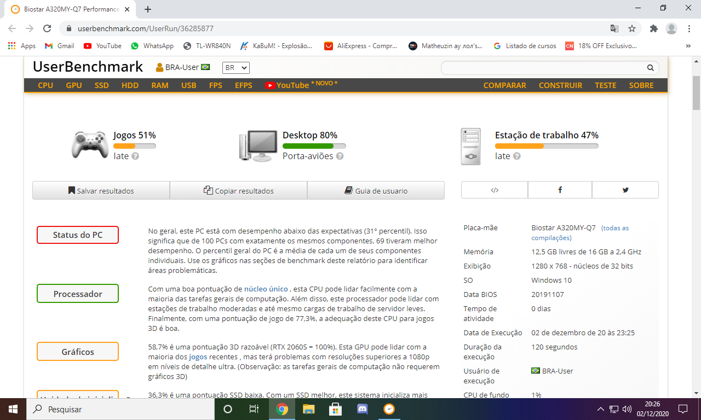Show hidden system tray icons
The width and height of the screenshot is (701, 420).
(x=601, y=409)
